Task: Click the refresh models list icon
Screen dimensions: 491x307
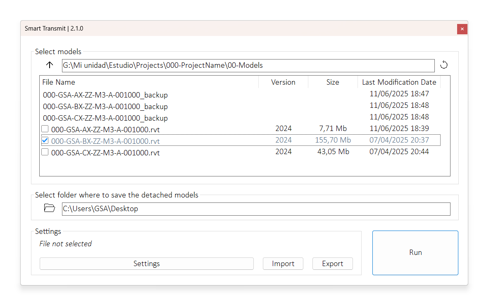Action: pyautogui.click(x=444, y=65)
